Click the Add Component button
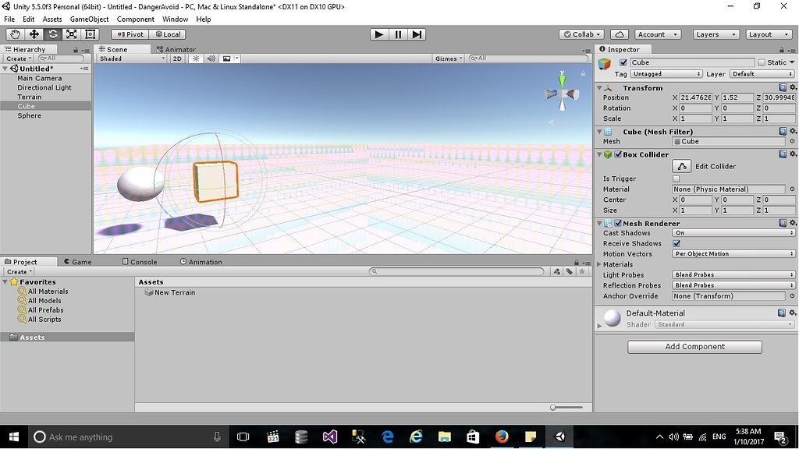The width and height of the screenshot is (799, 449). (x=694, y=346)
